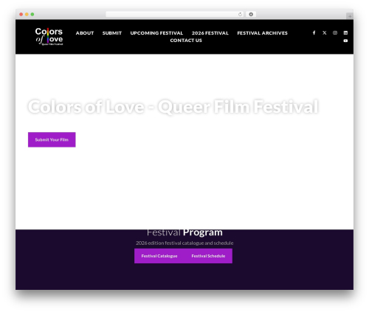Add a new browser tab with plus
This screenshot has height=312, width=369.
[350, 16]
